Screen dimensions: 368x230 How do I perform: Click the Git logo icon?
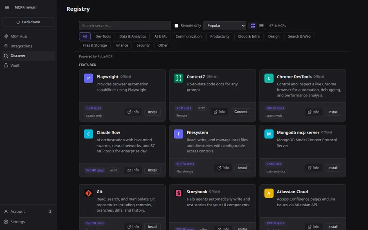point(88,193)
